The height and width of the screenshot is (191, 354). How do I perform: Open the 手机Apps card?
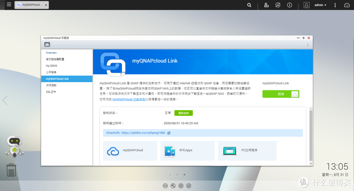click(x=187, y=151)
